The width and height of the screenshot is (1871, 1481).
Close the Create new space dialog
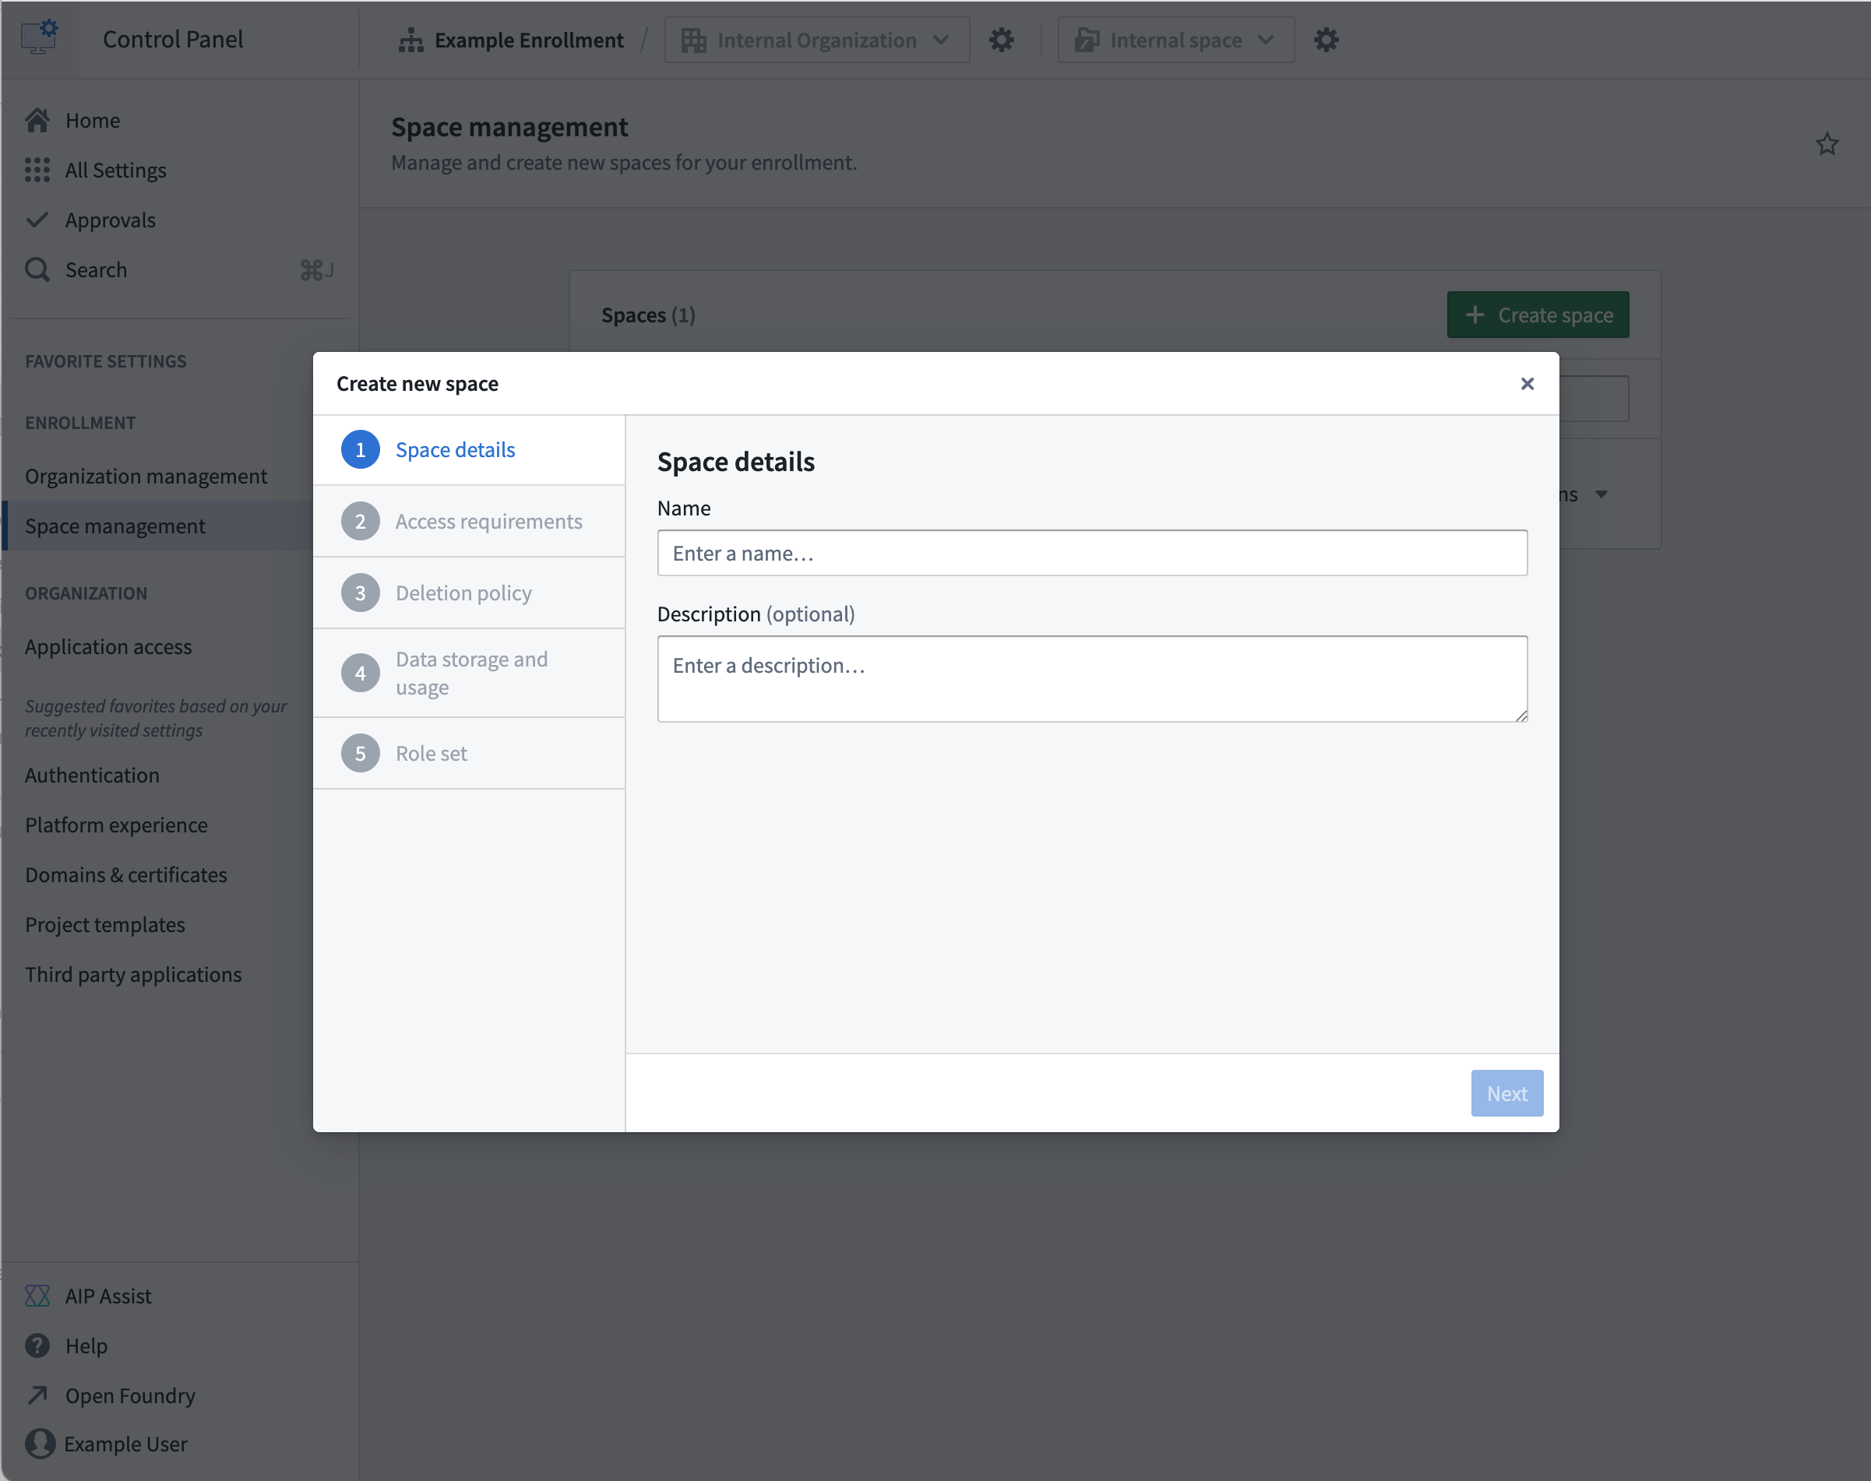[1527, 383]
